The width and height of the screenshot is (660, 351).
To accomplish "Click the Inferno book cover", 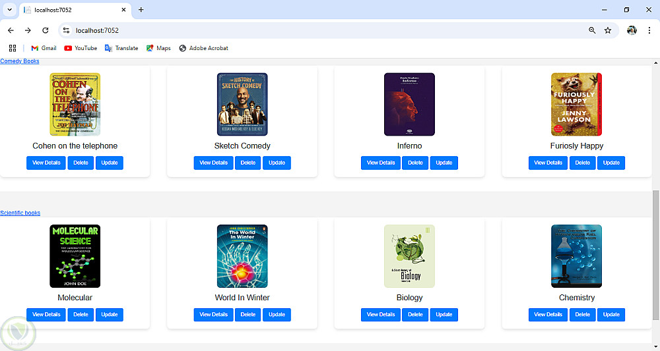I will coord(409,105).
